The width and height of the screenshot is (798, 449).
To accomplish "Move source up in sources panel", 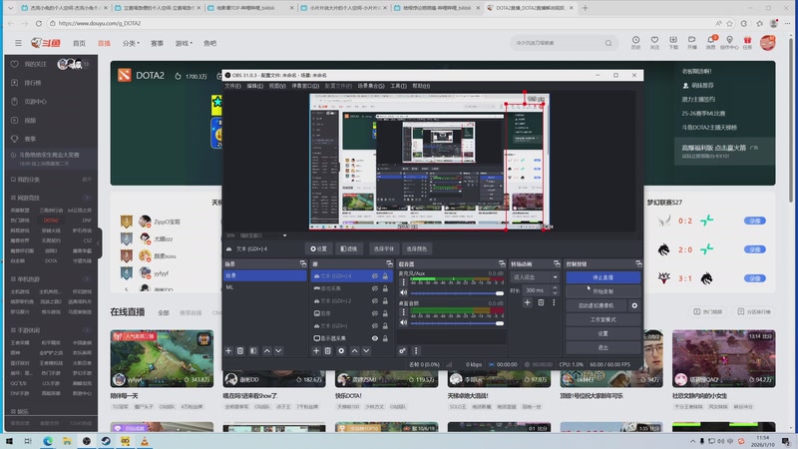I will click(x=355, y=351).
